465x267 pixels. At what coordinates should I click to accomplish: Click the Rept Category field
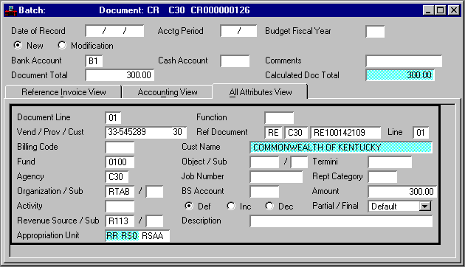point(382,177)
